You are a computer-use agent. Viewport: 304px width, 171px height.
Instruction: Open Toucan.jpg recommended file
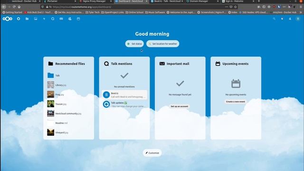pyautogui.click(x=68, y=104)
